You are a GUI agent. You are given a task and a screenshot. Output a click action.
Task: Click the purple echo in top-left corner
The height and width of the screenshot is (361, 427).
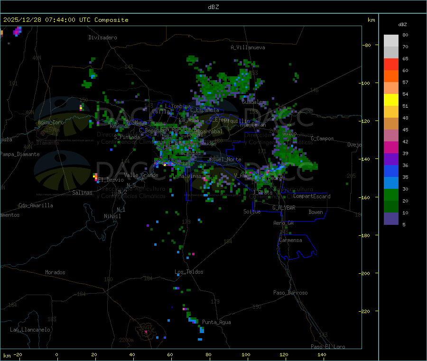click(18, 31)
